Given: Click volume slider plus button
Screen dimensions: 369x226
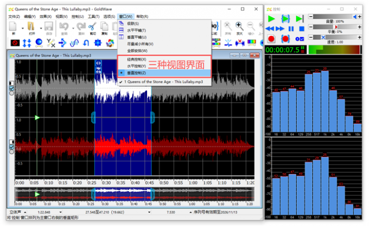Looking at the screenshot, I should 360,16.
